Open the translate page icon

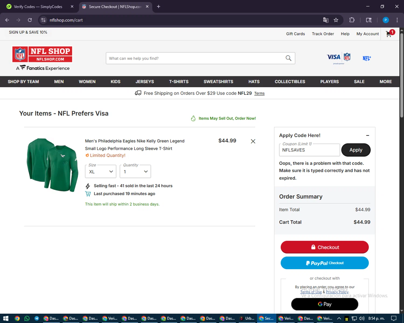[326, 20]
